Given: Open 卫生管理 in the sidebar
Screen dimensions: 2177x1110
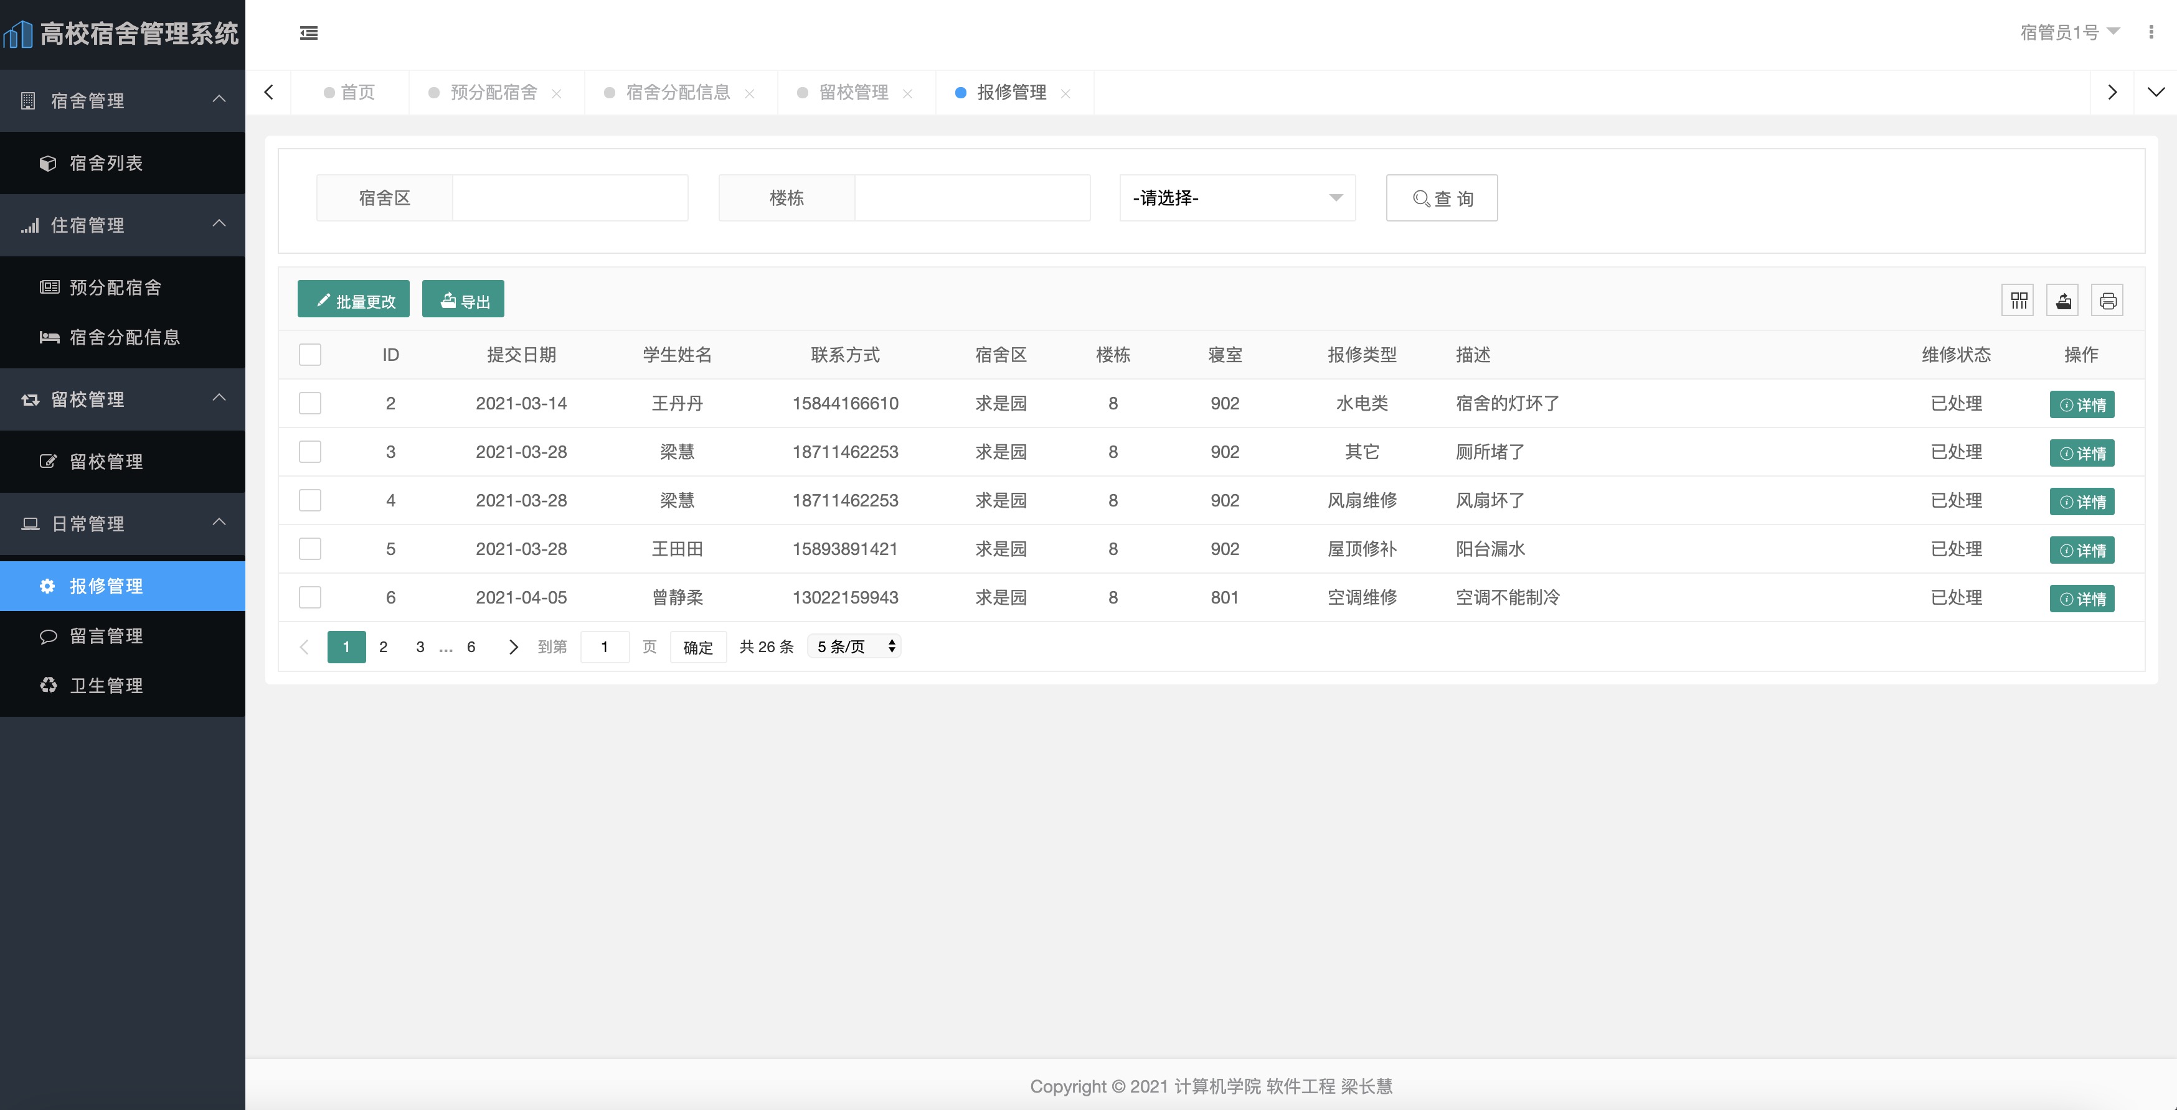Looking at the screenshot, I should coord(106,686).
